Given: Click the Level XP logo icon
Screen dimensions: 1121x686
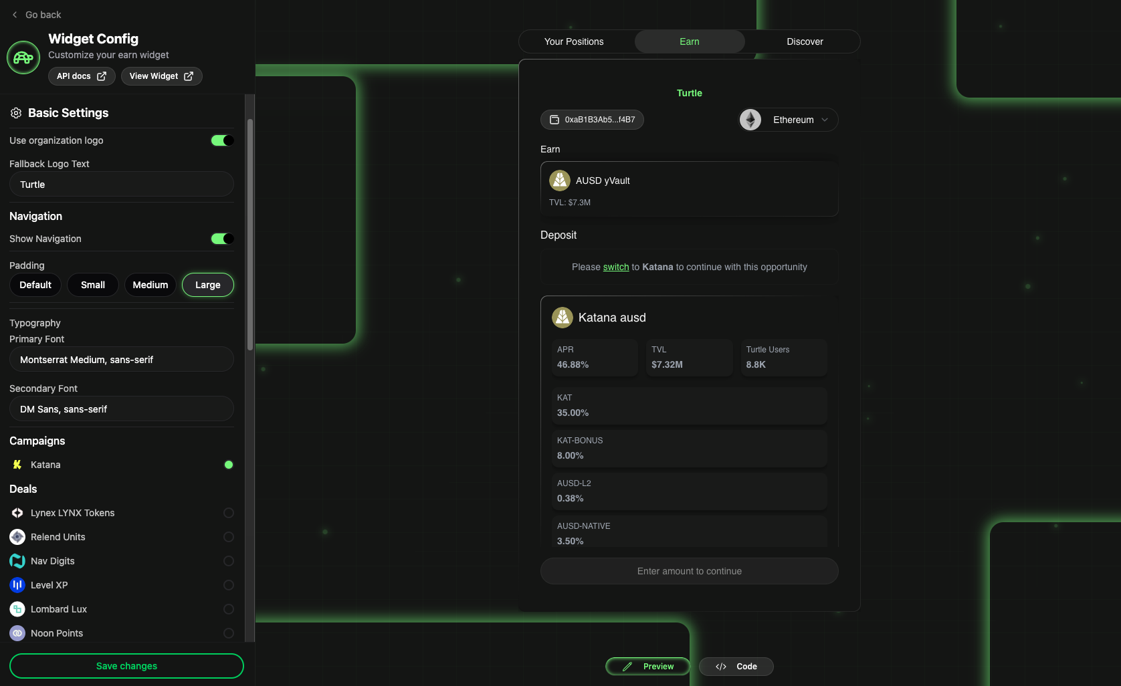Looking at the screenshot, I should (17, 585).
